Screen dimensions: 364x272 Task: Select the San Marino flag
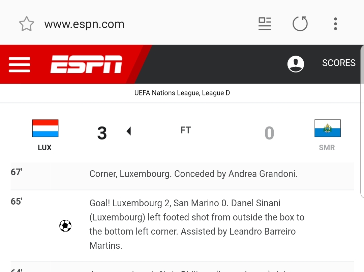[327, 128]
